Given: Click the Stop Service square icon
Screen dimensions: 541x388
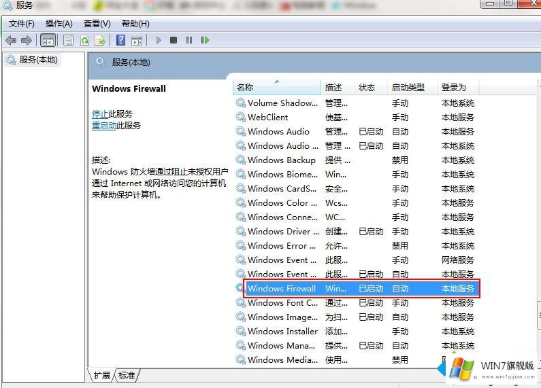Looking at the screenshot, I should (x=174, y=40).
